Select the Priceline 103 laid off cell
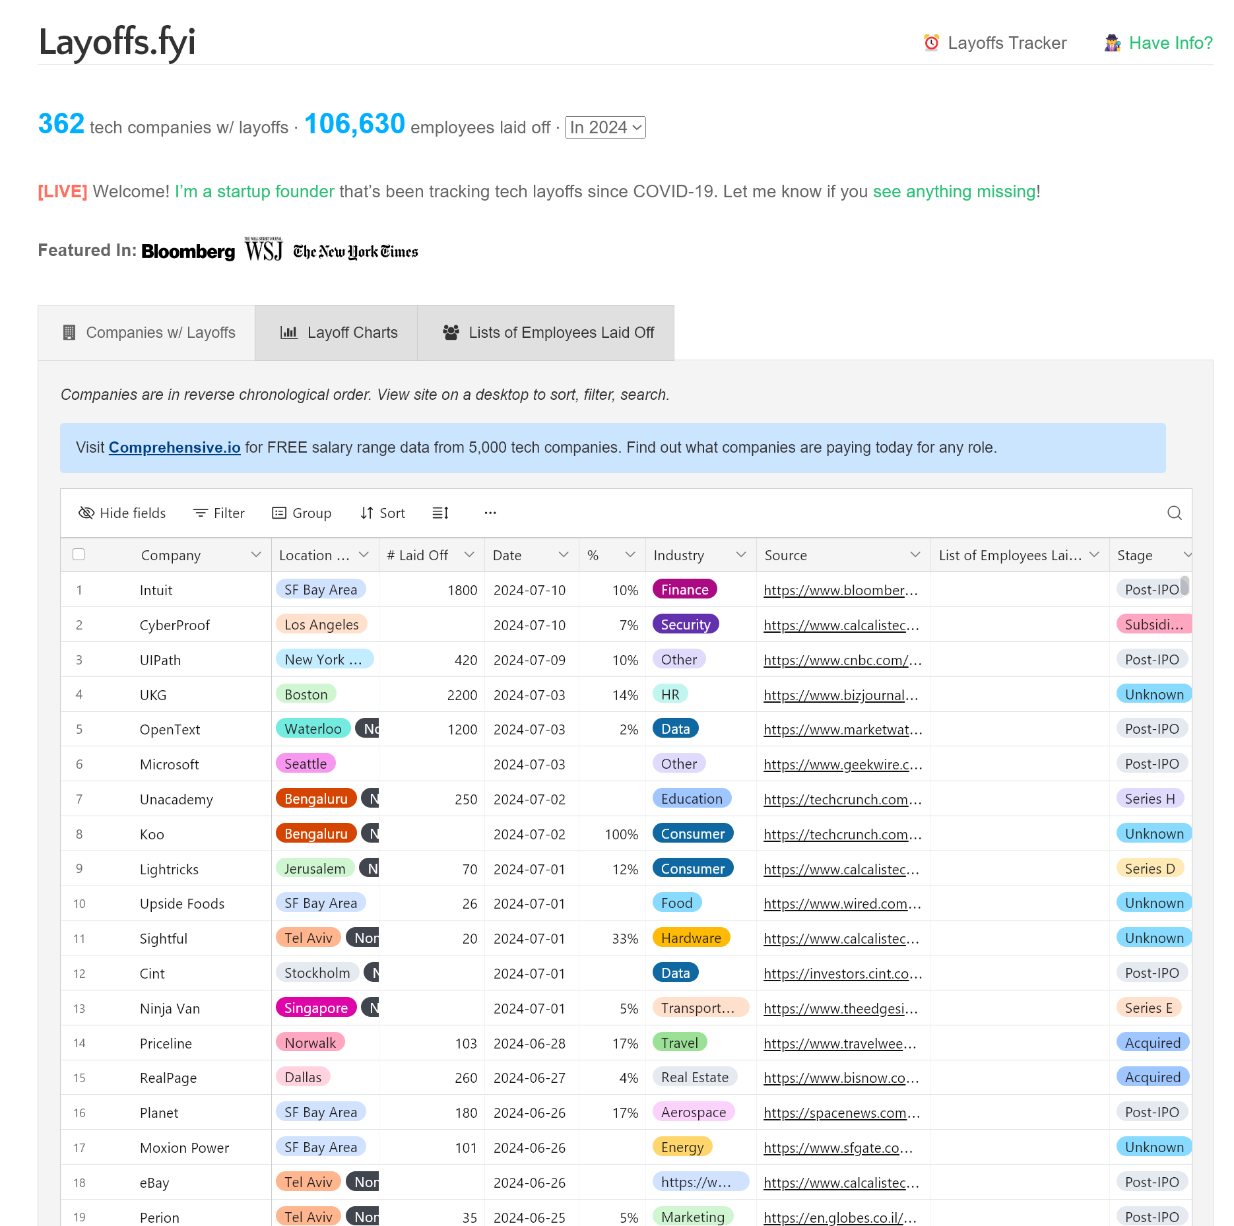This screenshot has width=1234, height=1226. (x=432, y=1043)
